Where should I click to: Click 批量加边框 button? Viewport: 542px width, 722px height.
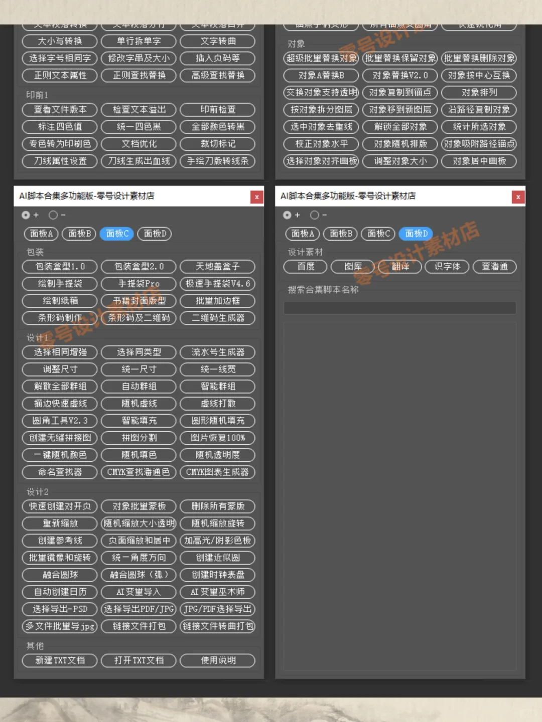click(218, 301)
